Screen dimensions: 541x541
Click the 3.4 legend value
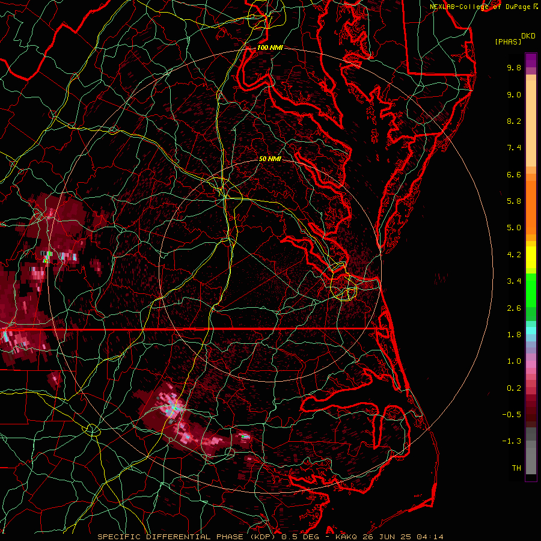tap(514, 281)
